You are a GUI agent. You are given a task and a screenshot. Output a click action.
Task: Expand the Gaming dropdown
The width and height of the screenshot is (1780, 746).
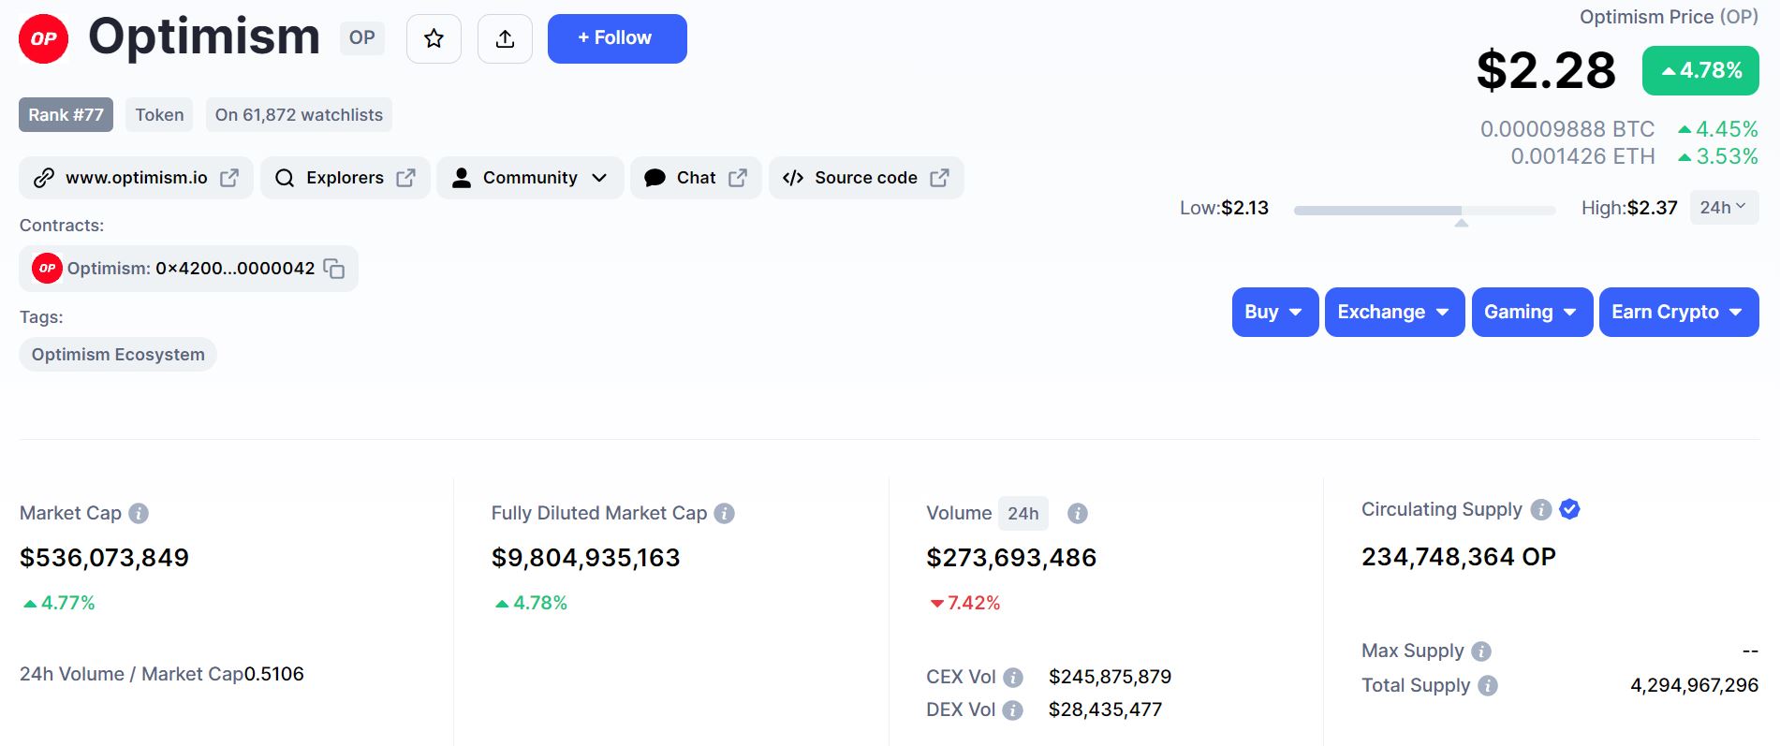(1532, 312)
